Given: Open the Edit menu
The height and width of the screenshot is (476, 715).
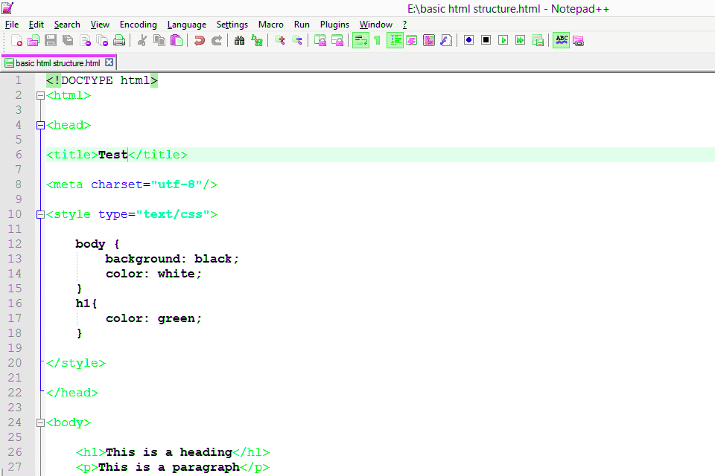Looking at the screenshot, I should click(36, 25).
